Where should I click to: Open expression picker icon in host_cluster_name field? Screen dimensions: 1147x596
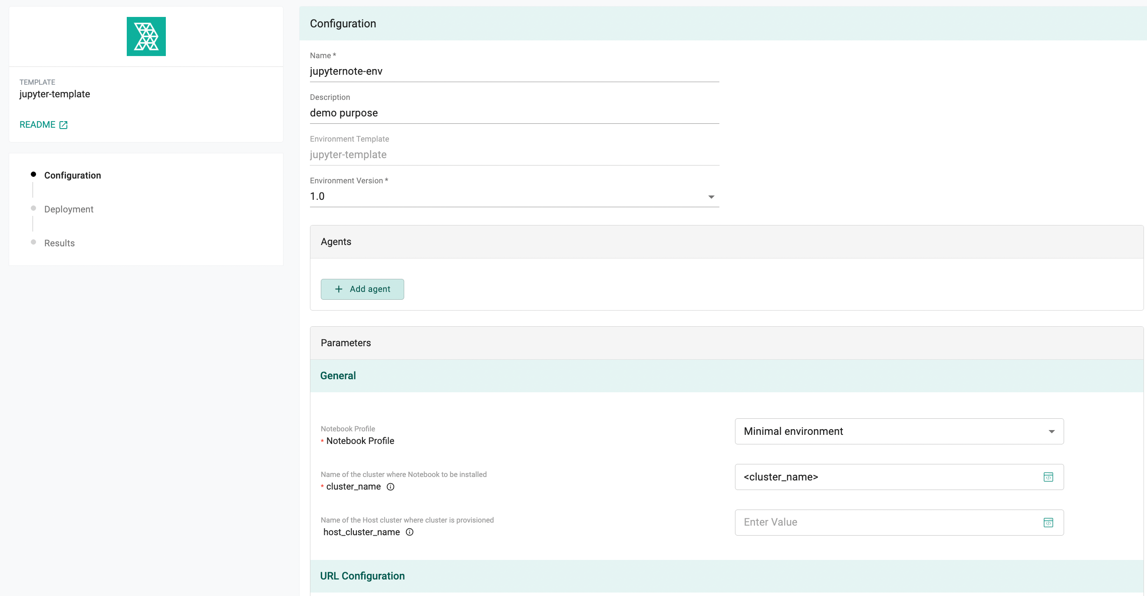pyautogui.click(x=1048, y=523)
